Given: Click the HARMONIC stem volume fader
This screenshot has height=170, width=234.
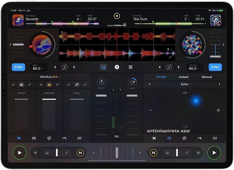Looking at the screenshot, I should pyautogui.click(x=49, y=99).
